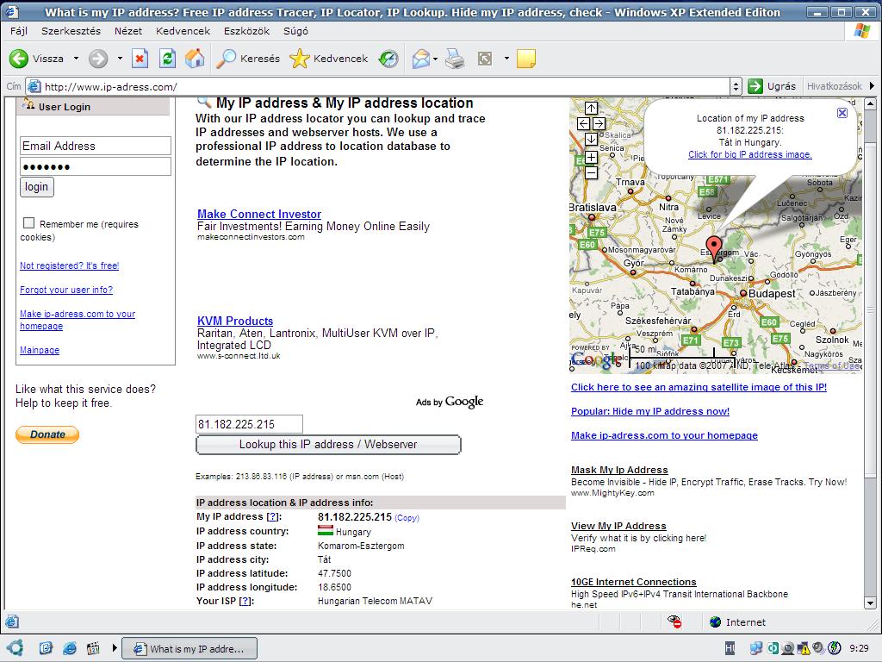Screen dimensions: 882x662
Task: Open the Mainpage link
Action: [x=40, y=350]
